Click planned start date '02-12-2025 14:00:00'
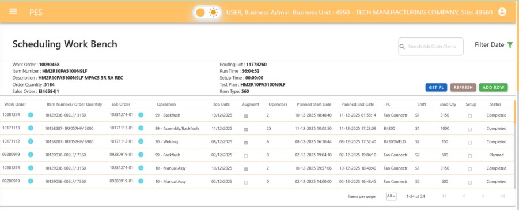 pyautogui.click(x=313, y=182)
